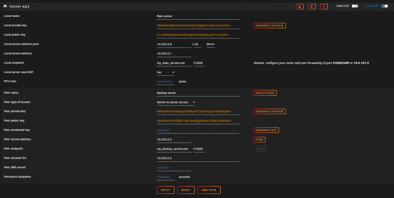Viewport: 394px width, 198px height.
Task: Focus the Local name input field
Action: [x=198, y=16]
